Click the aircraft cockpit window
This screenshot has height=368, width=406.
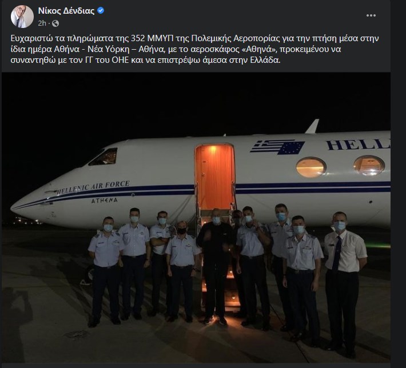pos(103,156)
